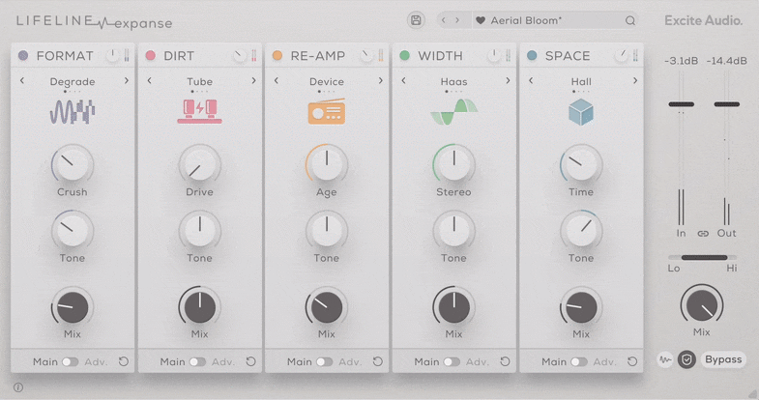Click the waveform icon left of the shield
Viewport: 759px width, 400px height.
(x=666, y=359)
